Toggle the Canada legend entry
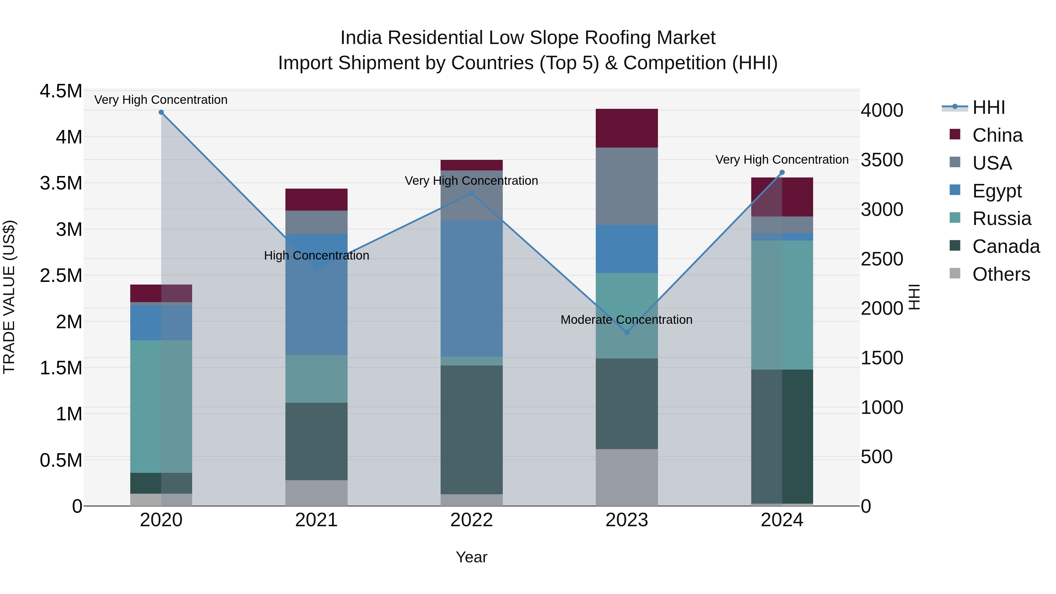This screenshot has height=594, width=1056. click(994, 246)
